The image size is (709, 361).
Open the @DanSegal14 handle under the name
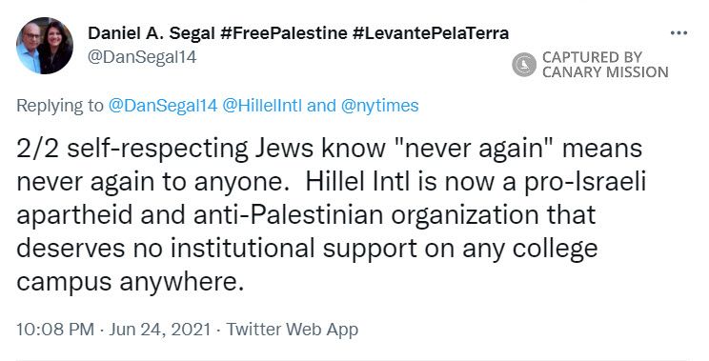click(x=142, y=57)
